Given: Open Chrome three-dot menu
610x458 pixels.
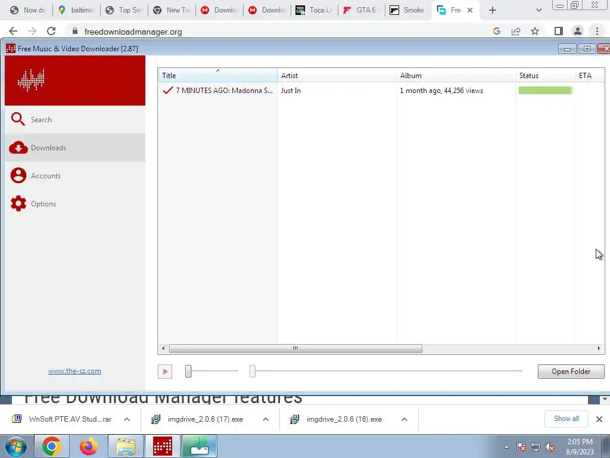Looking at the screenshot, I should tap(597, 31).
